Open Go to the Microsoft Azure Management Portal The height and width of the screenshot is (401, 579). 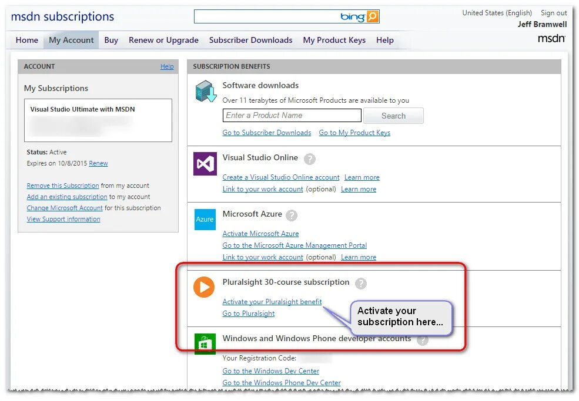pyautogui.click(x=294, y=245)
